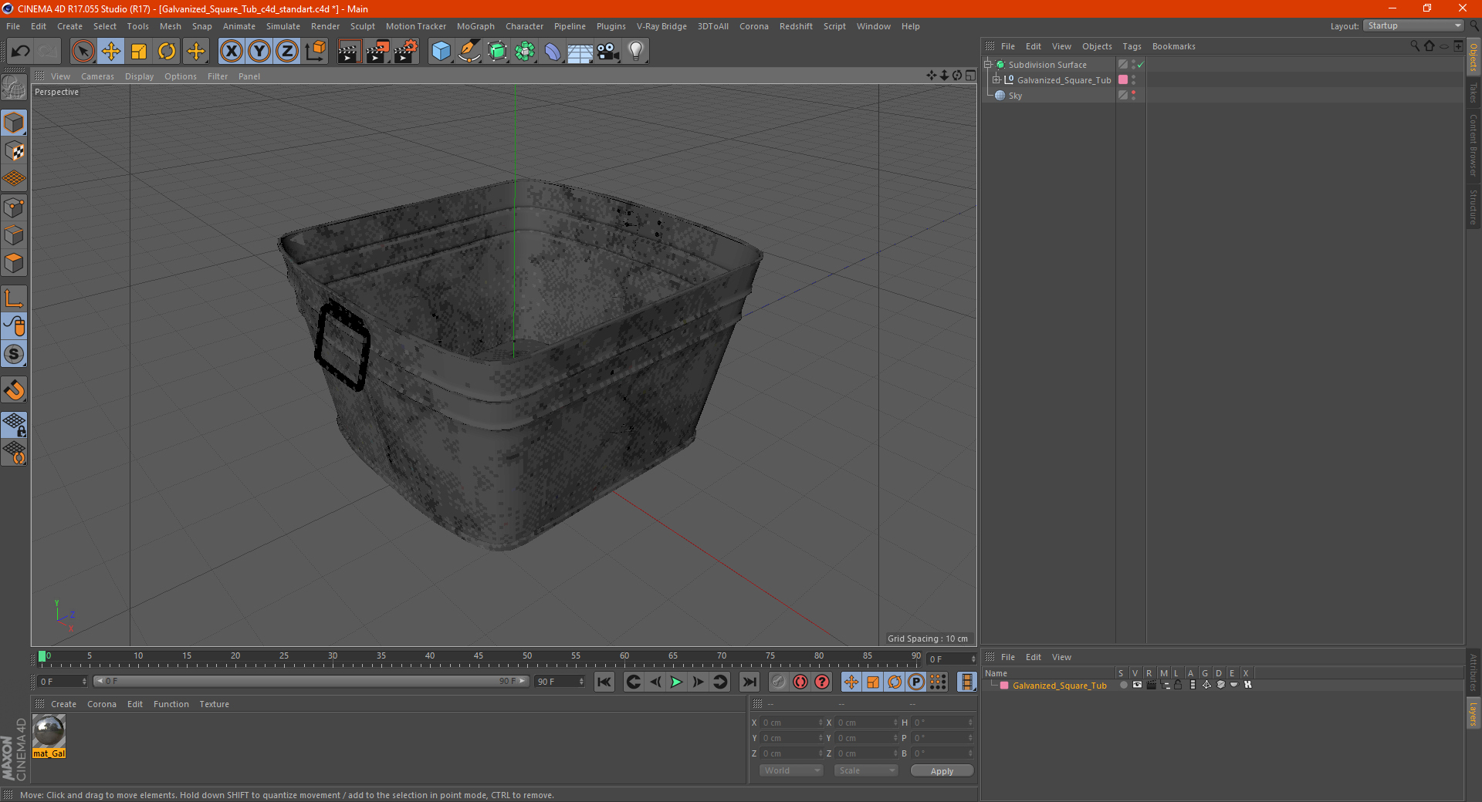Toggle Subdivision Surface enable checkmark
Image resolution: width=1482 pixels, height=802 pixels.
click(x=1140, y=65)
